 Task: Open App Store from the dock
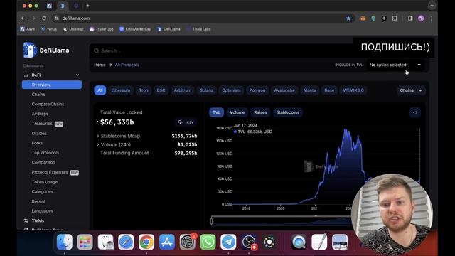pos(167,242)
